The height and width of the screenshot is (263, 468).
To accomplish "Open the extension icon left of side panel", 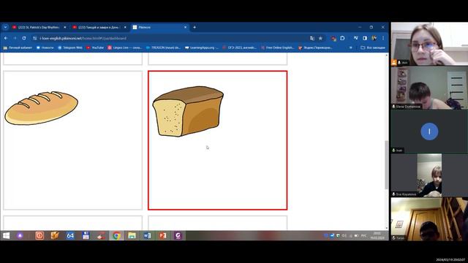I will (x=356, y=38).
